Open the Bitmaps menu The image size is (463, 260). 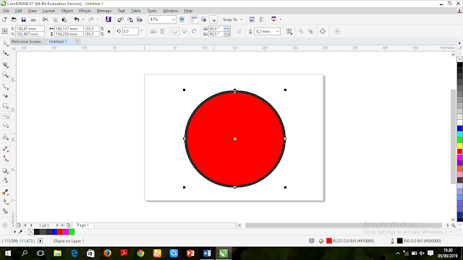click(104, 11)
